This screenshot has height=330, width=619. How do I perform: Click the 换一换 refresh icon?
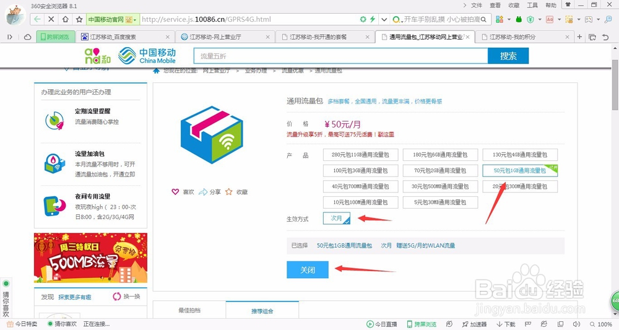pos(116,297)
